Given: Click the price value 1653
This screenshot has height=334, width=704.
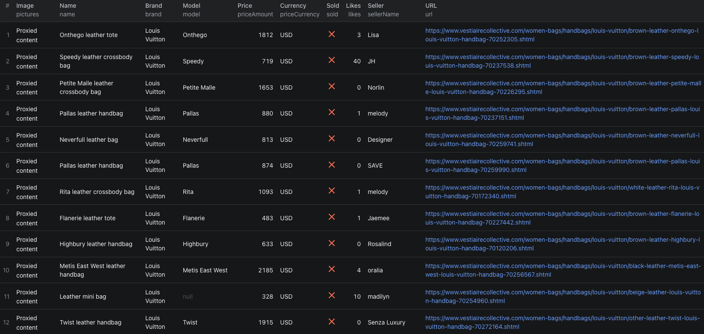Looking at the screenshot, I should tap(266, 87).
